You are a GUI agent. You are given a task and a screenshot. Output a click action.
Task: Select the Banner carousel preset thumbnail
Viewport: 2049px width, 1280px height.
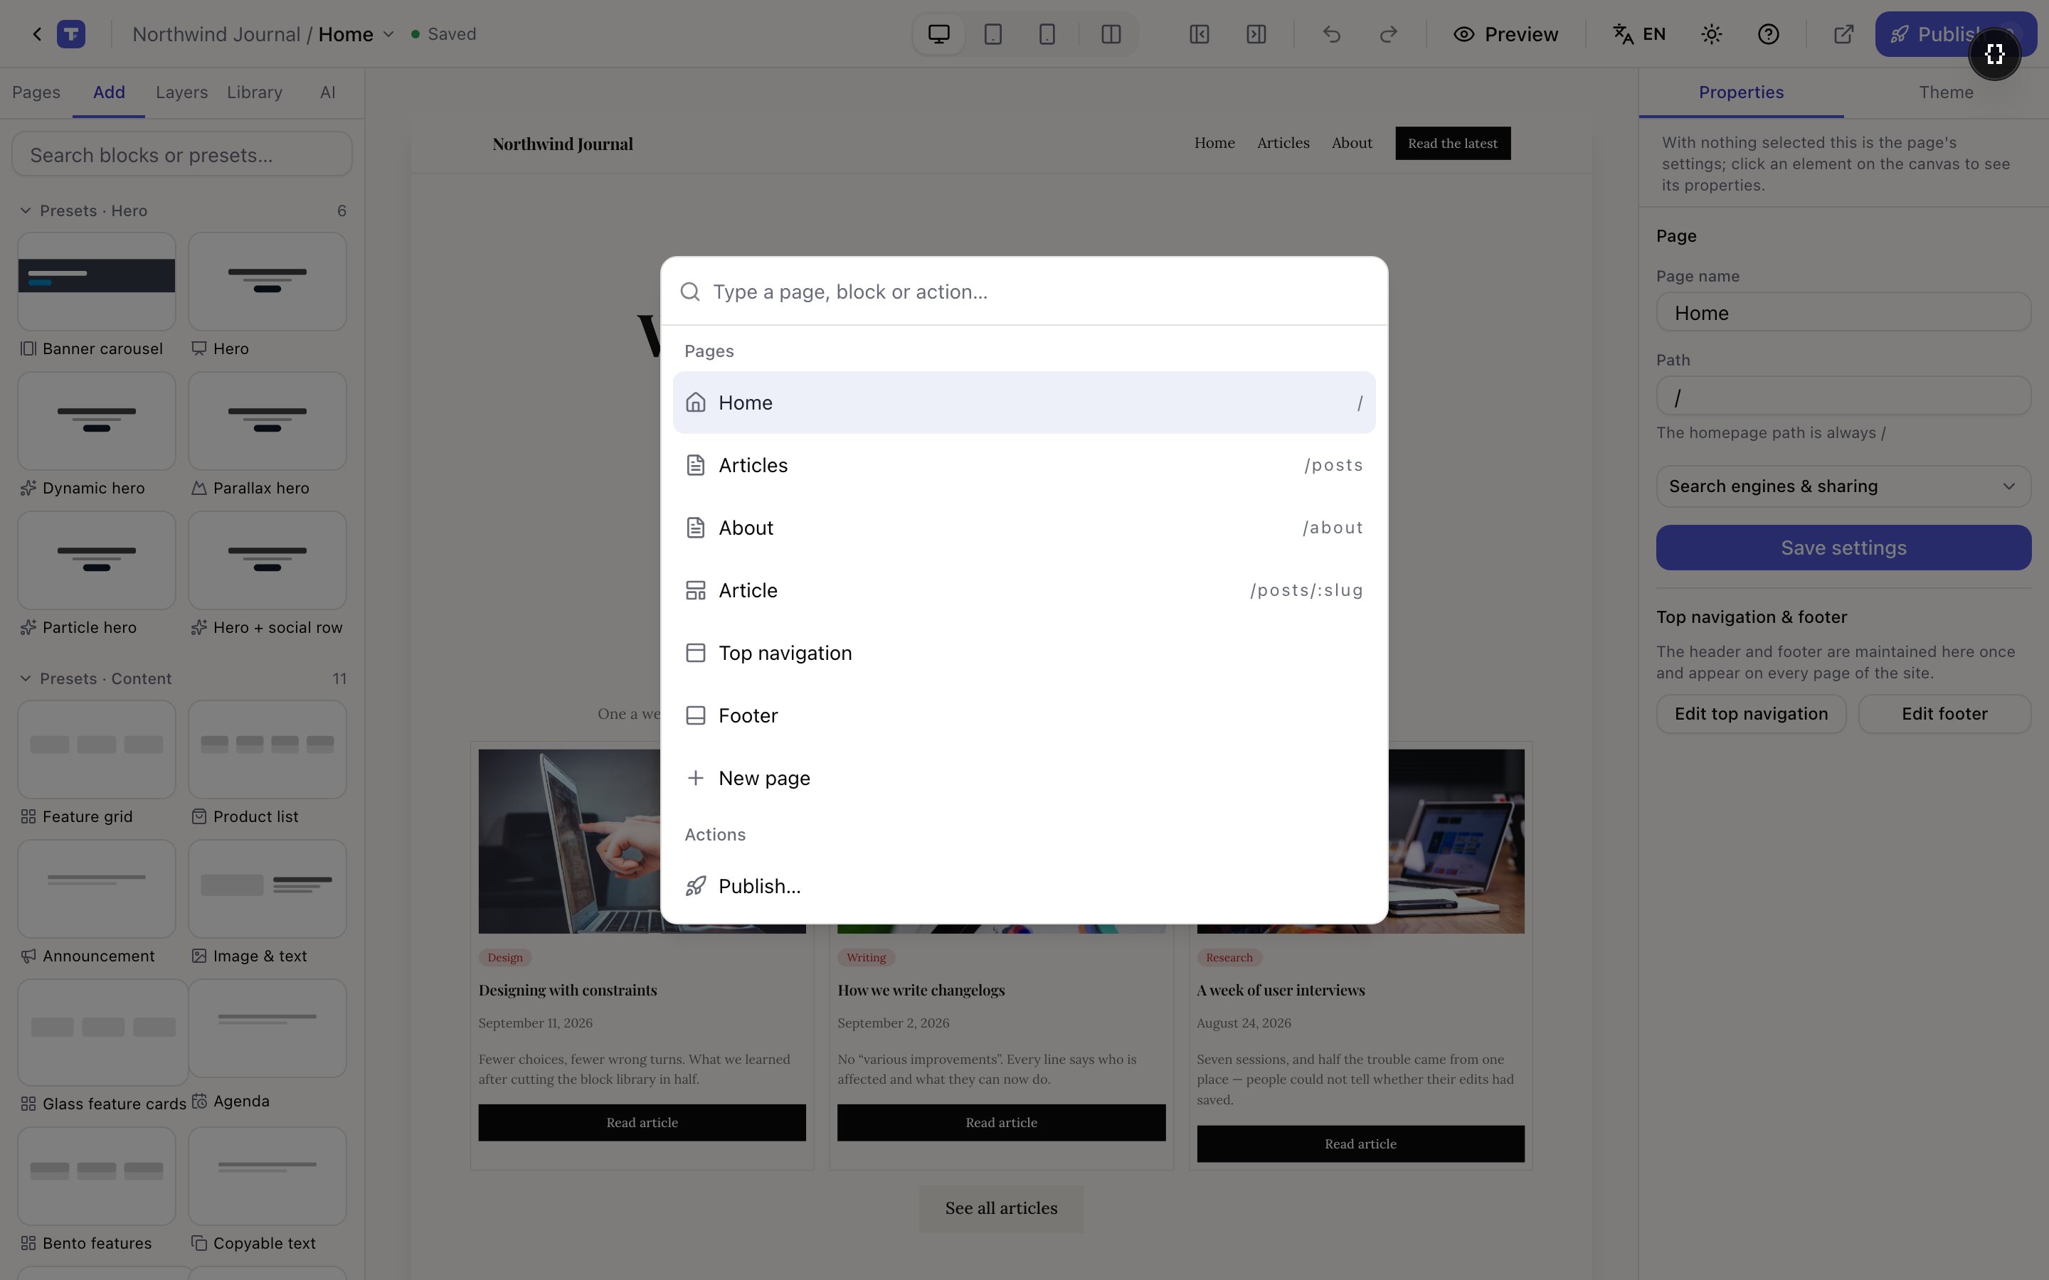(x=97, y=282)
